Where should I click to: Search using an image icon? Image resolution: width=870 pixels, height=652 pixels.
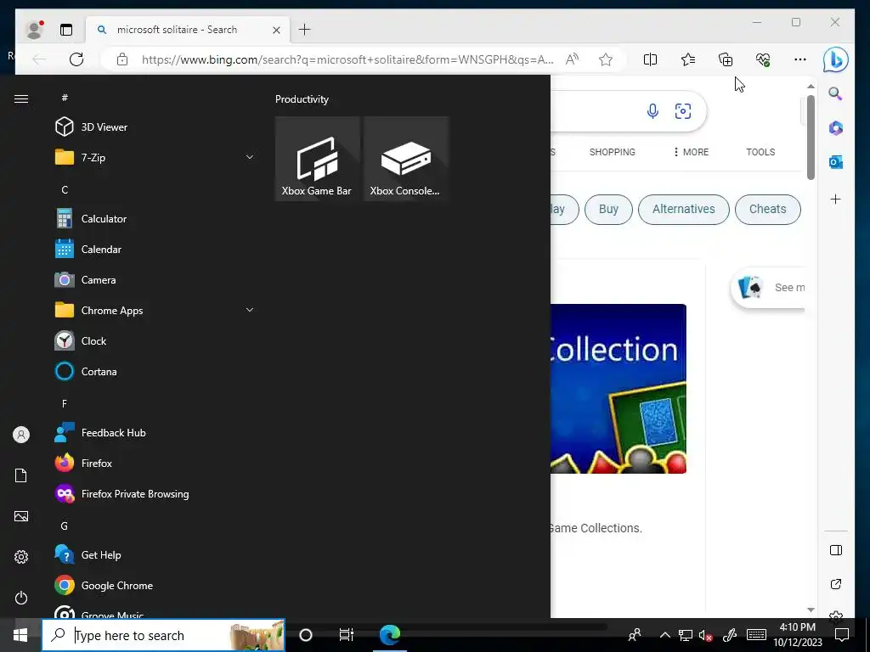click(682, 111)
